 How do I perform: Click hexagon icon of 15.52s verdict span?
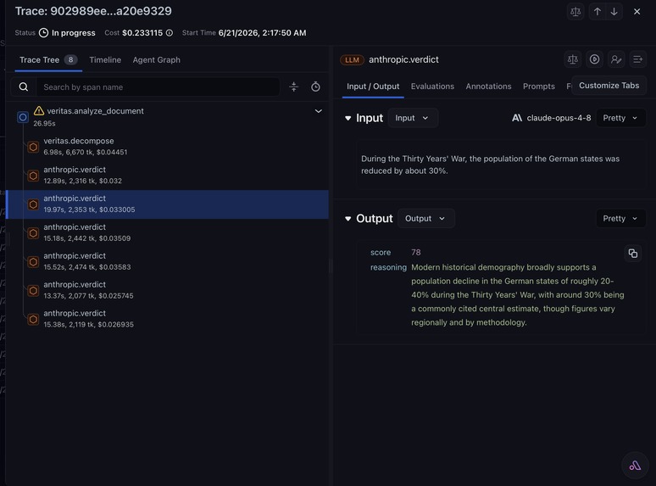(x=33, y=262)
